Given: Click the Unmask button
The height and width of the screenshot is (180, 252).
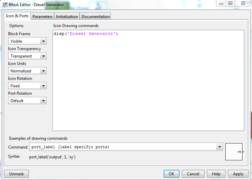Looking at the screenshot, I should point(16,174).
